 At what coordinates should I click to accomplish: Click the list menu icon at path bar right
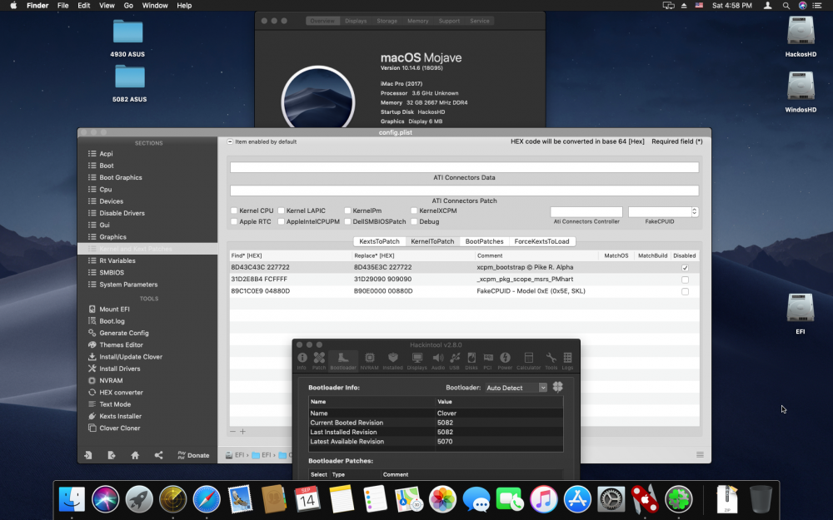click(700, 455)
